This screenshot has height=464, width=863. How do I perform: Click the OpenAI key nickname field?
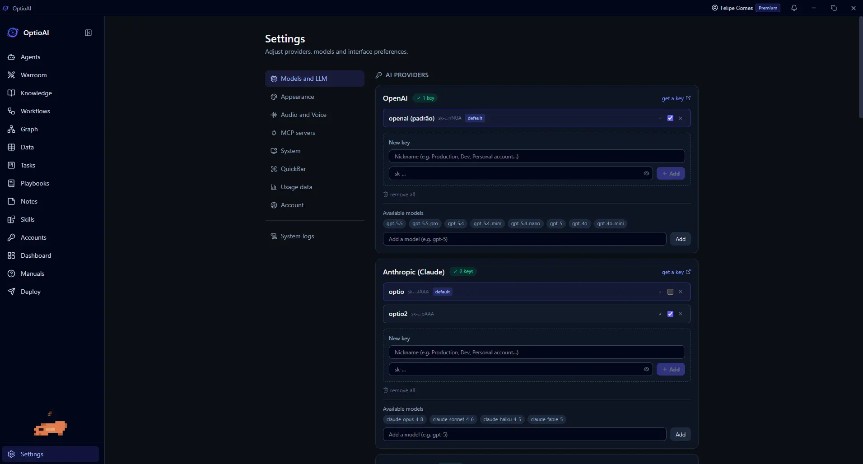click(x=536, y=157)
